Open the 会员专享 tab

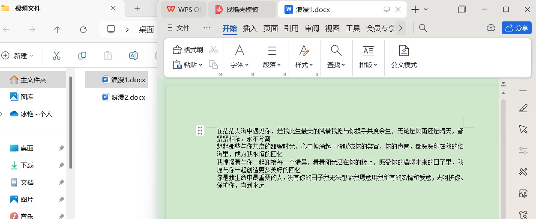pos(380,28)
